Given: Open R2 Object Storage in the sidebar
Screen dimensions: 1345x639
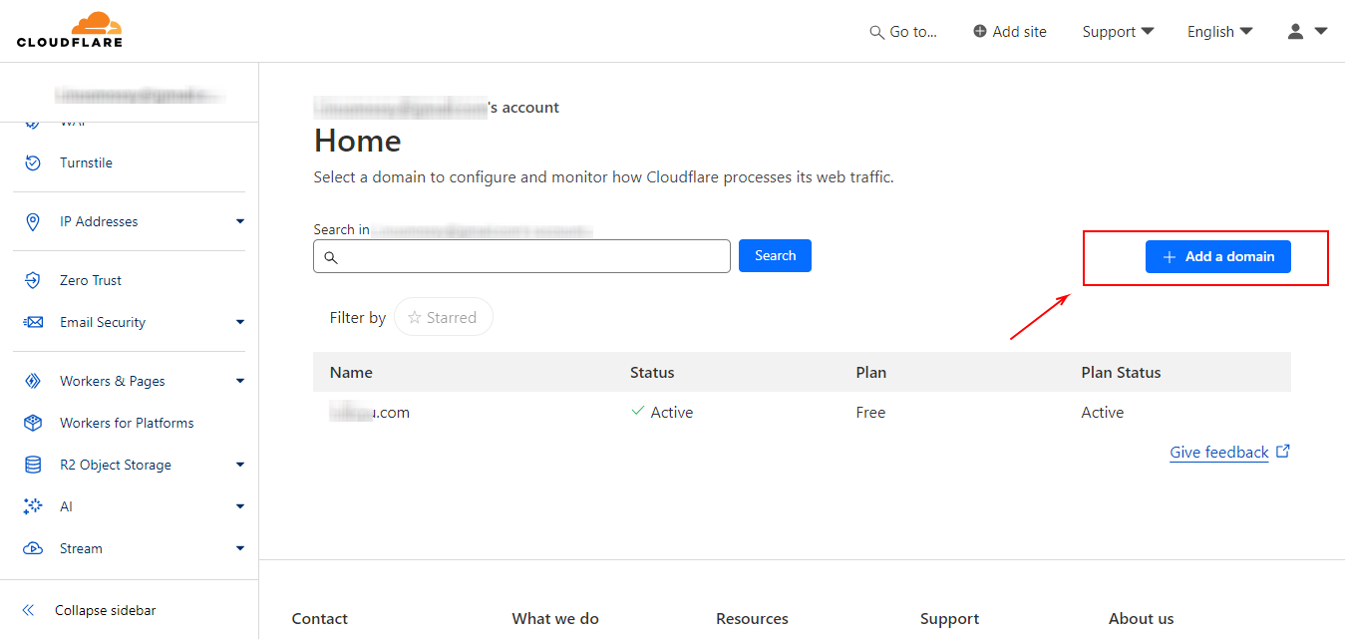Looking at the screenshot, I should pos(115,465).
